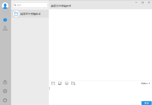Open settings via the gear icon
This screenshot has height=105, width=152.
pos(5,91)
